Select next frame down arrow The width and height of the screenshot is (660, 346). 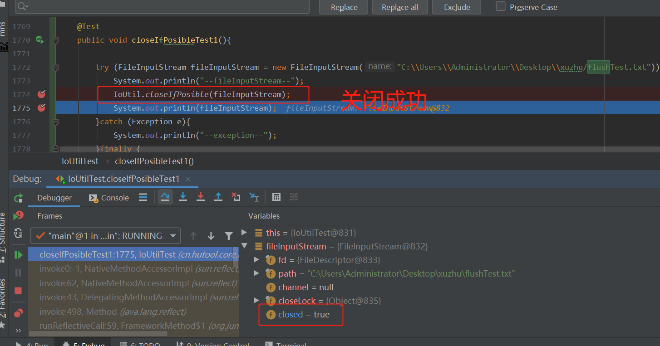tap(211, 236)
